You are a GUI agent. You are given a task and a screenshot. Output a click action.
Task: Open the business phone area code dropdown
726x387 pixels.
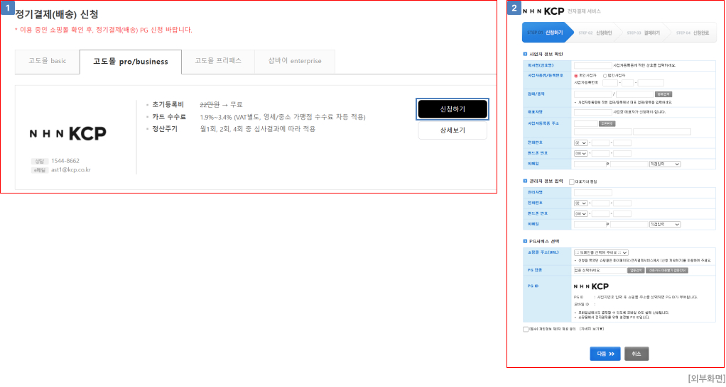pyautogui.click(x=580, y=142)
